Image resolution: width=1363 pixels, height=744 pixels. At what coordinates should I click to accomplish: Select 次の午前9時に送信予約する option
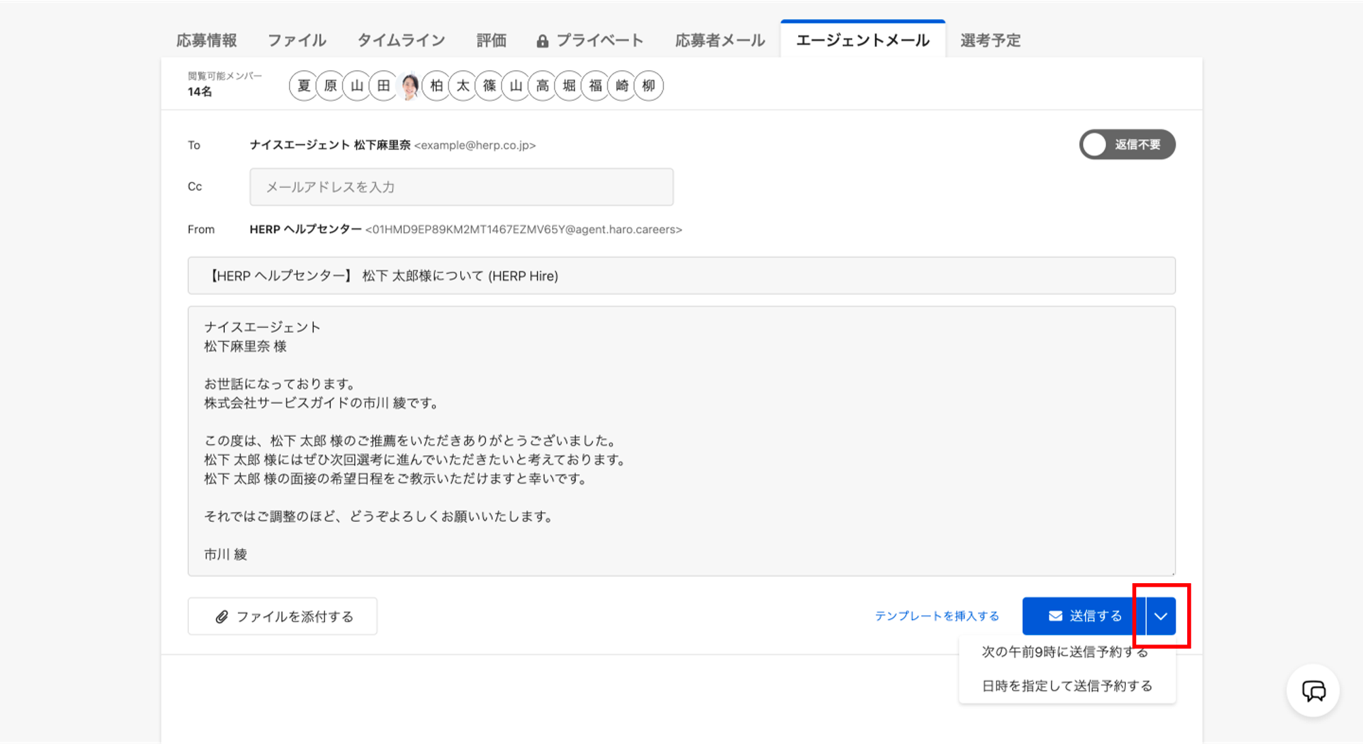(x=1065, y=652)
